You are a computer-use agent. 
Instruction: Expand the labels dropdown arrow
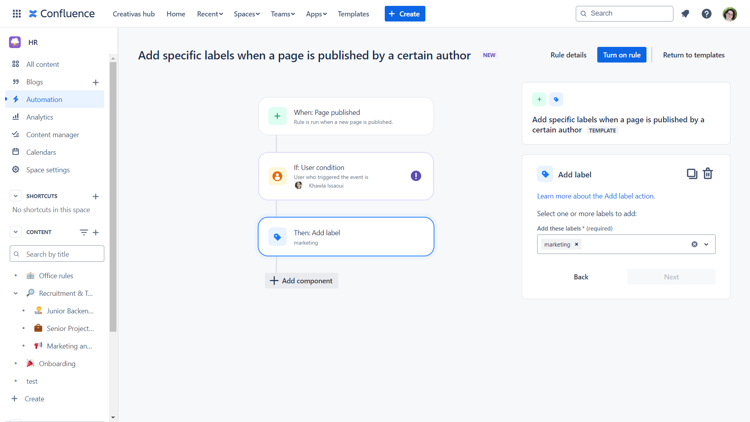(706, 244)
